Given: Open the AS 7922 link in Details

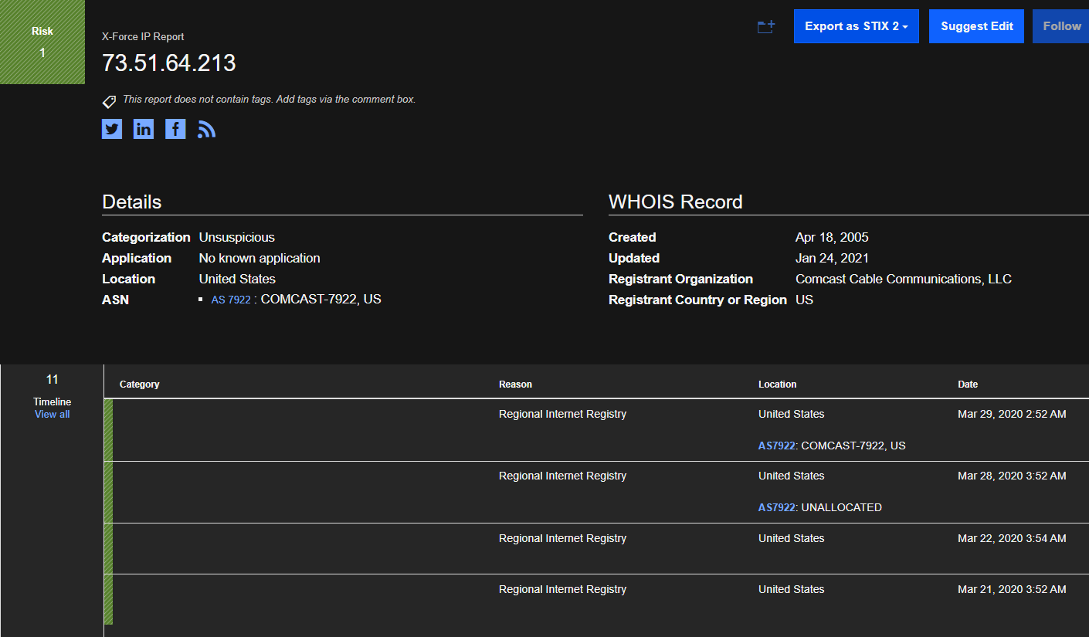Looking at the screenshot, I should [231, 300].
